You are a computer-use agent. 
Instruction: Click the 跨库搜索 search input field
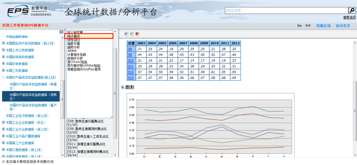pos(287,10)
